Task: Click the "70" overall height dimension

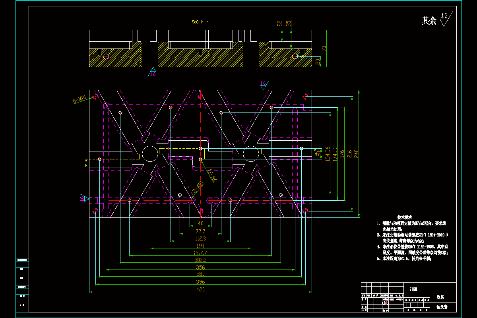Action: [x=324, y=48]
